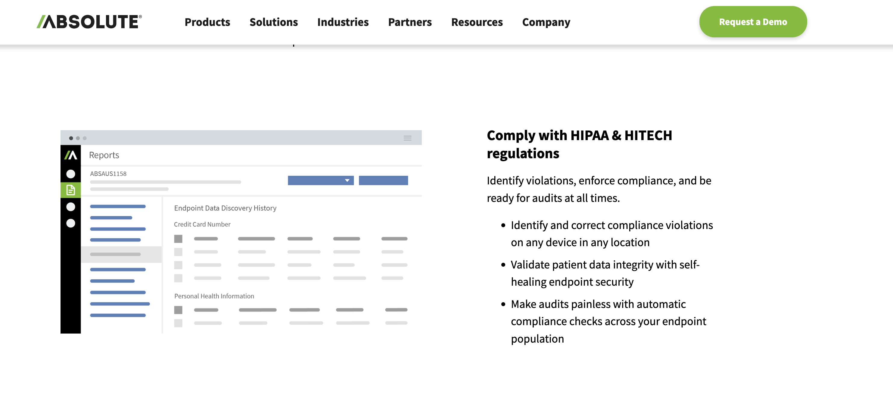893x411 pixels.
Task: Click the green document icon in mockup sidebar
Action: pyautogui.click(x=71, y=190)
